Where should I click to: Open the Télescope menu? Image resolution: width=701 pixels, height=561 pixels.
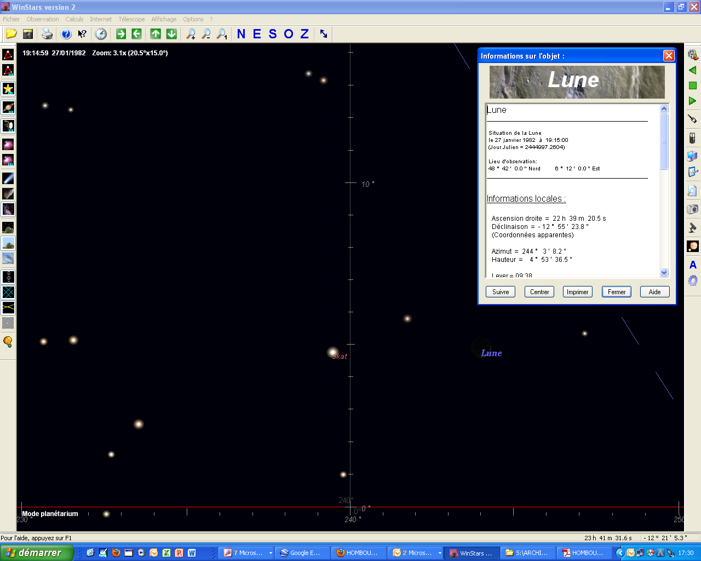(131, 19)
